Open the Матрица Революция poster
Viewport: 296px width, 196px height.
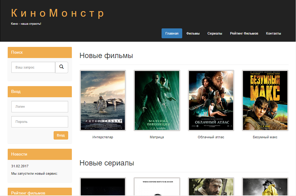coord(157,100)
